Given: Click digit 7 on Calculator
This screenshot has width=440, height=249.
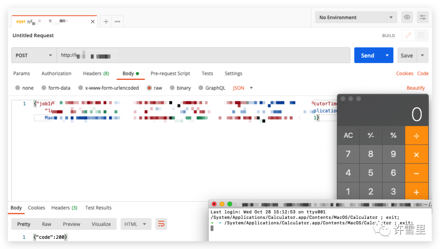Looking at the screenshot, I should [348, 154].
